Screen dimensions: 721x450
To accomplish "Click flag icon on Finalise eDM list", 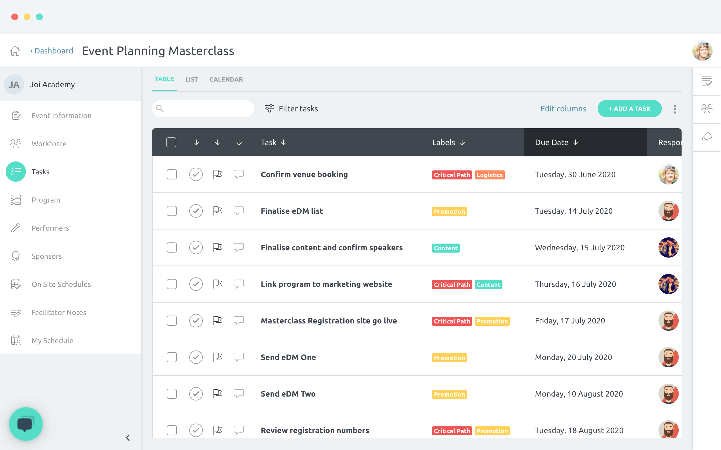I will click(x=217, y=211).
